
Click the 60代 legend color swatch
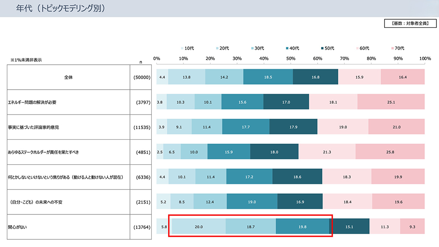[357, 48]
